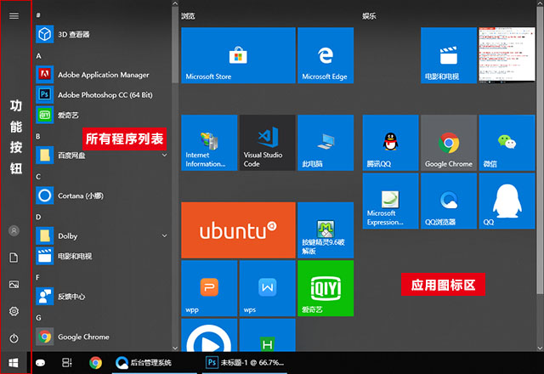Open the 按键精灵9.6破解版 tile
The height and width of the screenshot is (374, 544).
326,230
